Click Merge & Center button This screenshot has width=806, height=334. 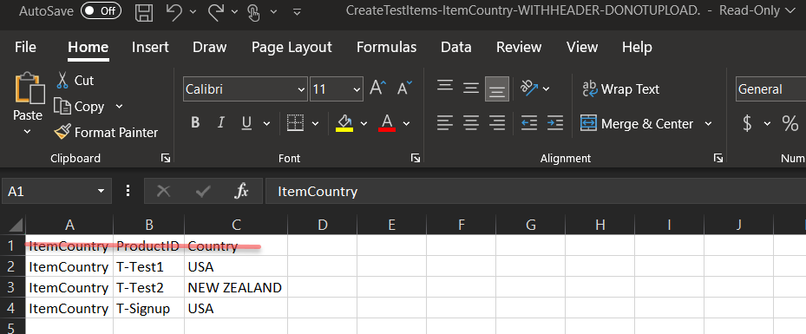point(637,124)
